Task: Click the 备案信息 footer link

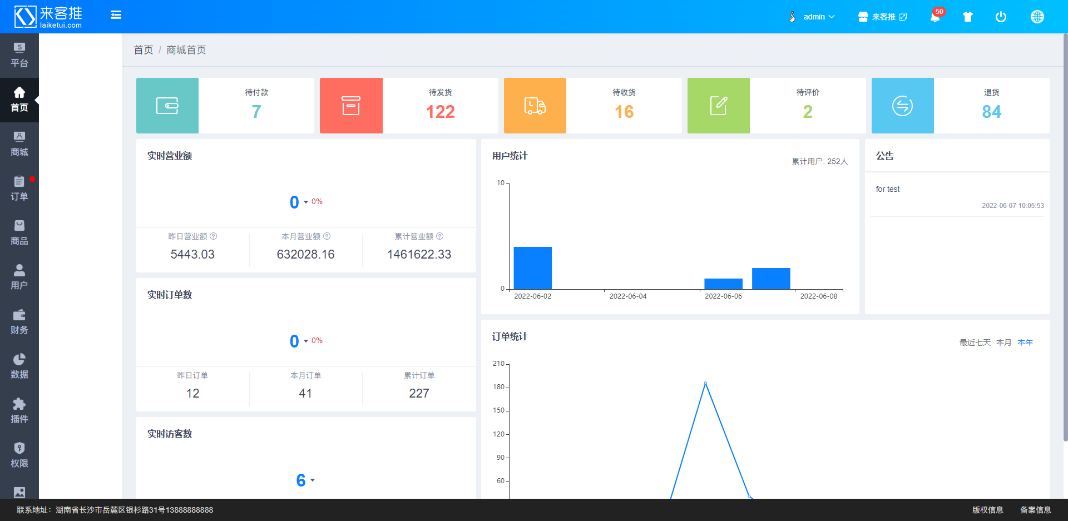Action: pos(1036,510)
